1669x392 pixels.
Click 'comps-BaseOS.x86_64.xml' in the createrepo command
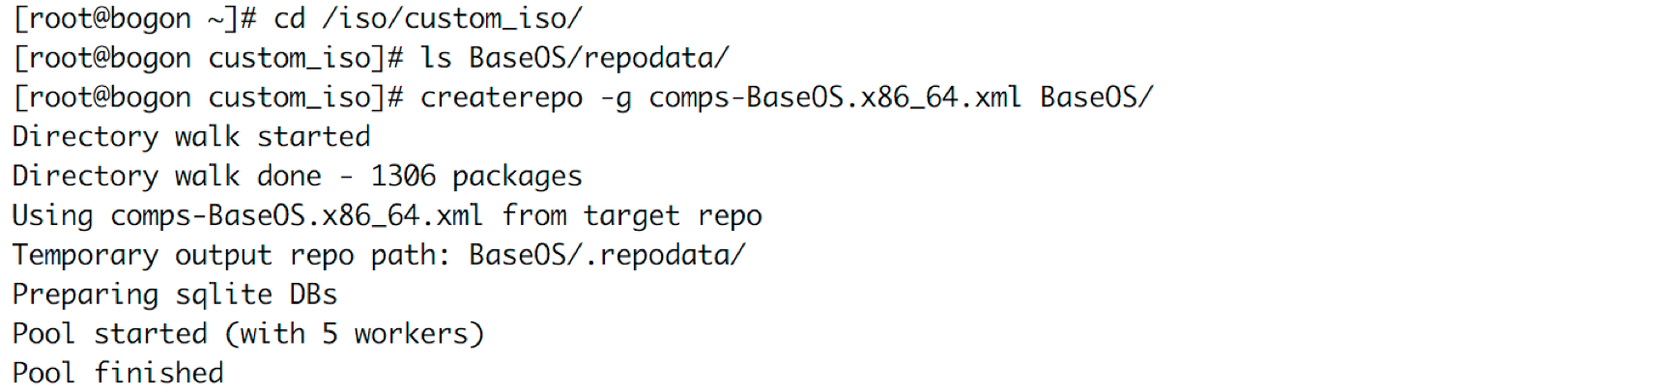[835, 98]
